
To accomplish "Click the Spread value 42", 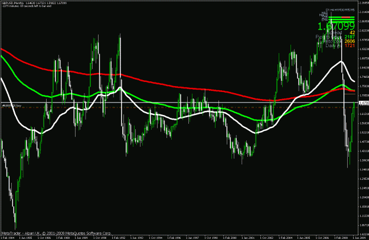I will coord(352,32).
